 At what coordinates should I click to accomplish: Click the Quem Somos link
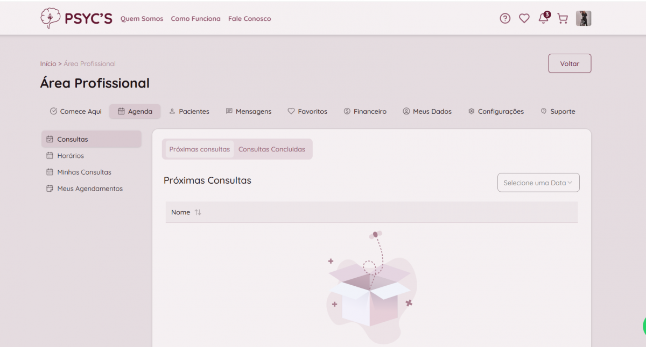pyautogui.click(x=142, y=19)
